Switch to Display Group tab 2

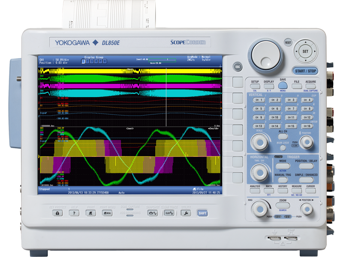[87, 61]
